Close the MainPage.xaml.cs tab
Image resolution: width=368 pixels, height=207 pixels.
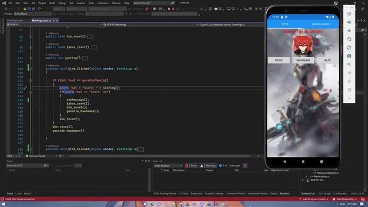[57, 21]
